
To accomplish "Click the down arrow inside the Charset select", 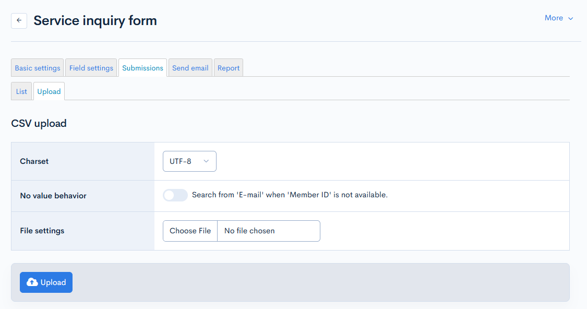I will pyautogui.click(x=206, y=161).
